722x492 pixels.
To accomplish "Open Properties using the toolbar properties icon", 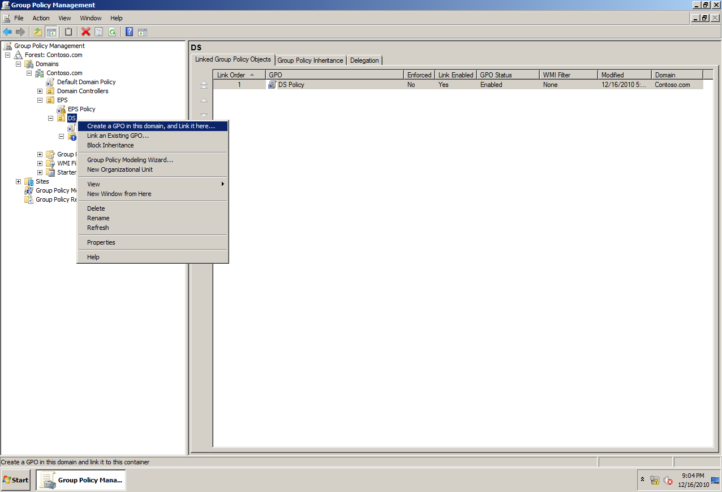I will pyautogui.click(x=97, y=32).
